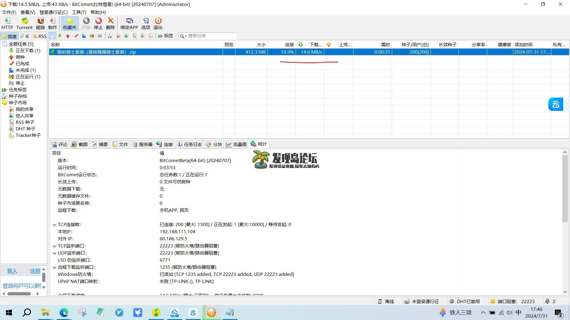This screenshot has height=320, width=570.
Task: Sort by 添加时间 column header
Action: point(532,44)
